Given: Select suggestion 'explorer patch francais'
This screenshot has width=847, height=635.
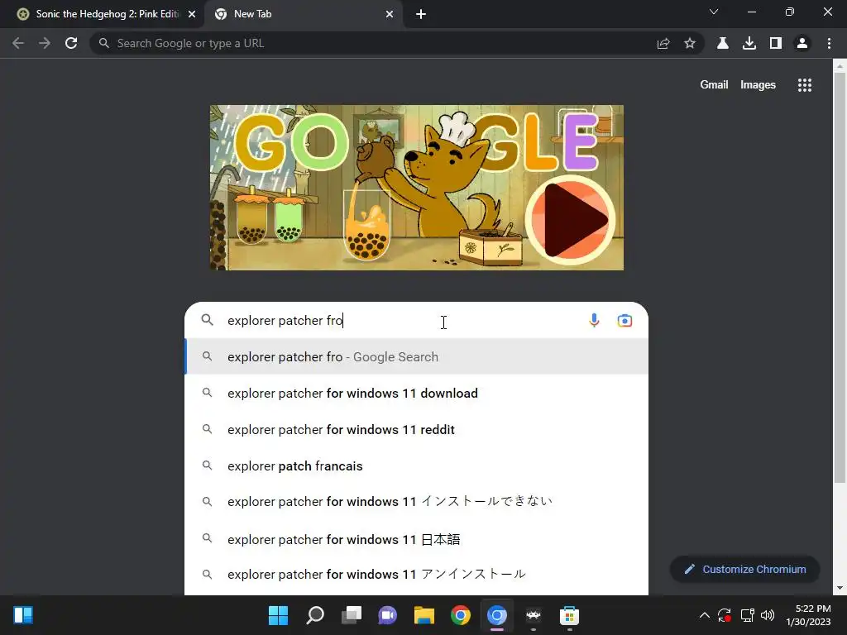Looking at the screenshot, I should pos(417,466).
